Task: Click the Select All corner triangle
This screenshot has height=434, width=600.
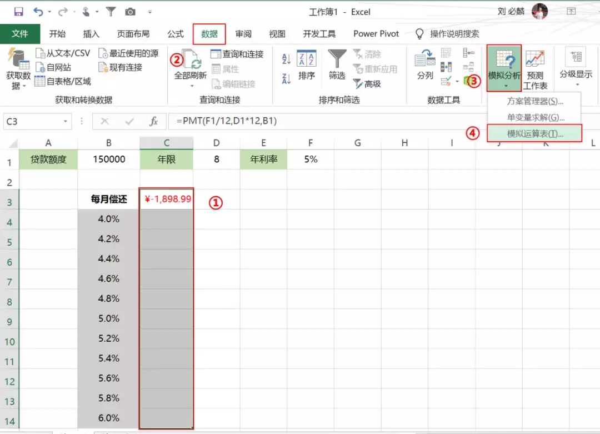Action: coord(12,143)
